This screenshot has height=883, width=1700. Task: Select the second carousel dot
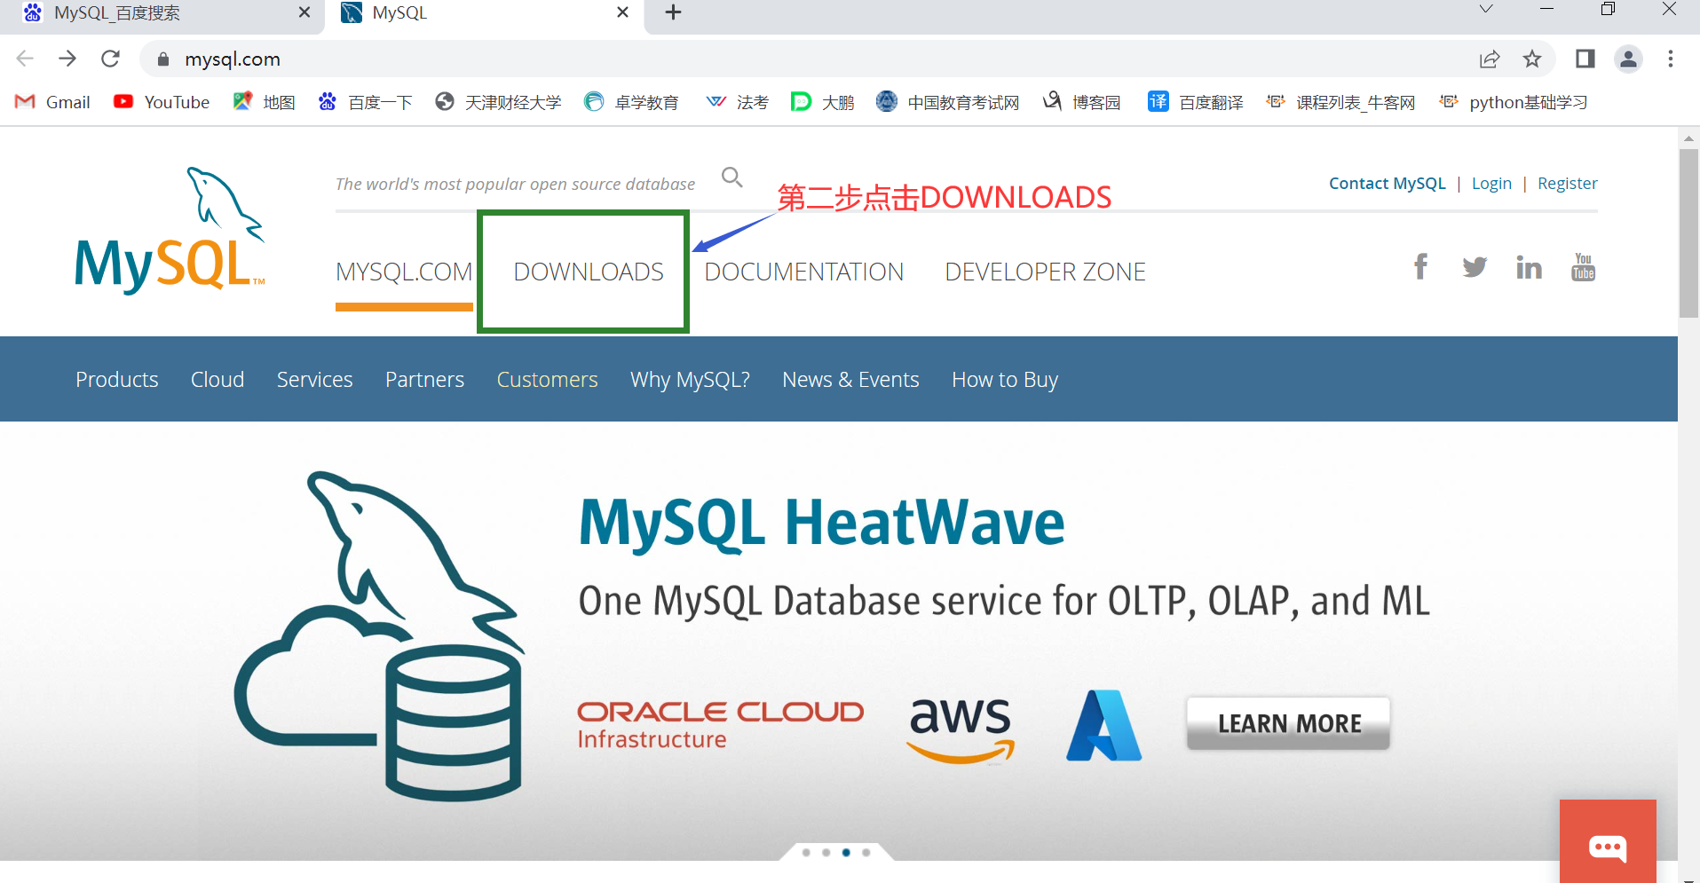click(x=826, y=852)
